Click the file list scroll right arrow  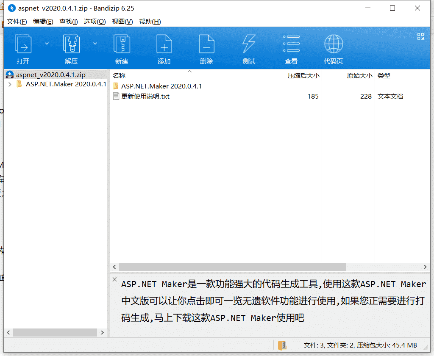tap(425, 267)
